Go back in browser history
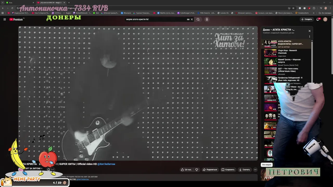The image size is (333, 187). tap(3, 8)
